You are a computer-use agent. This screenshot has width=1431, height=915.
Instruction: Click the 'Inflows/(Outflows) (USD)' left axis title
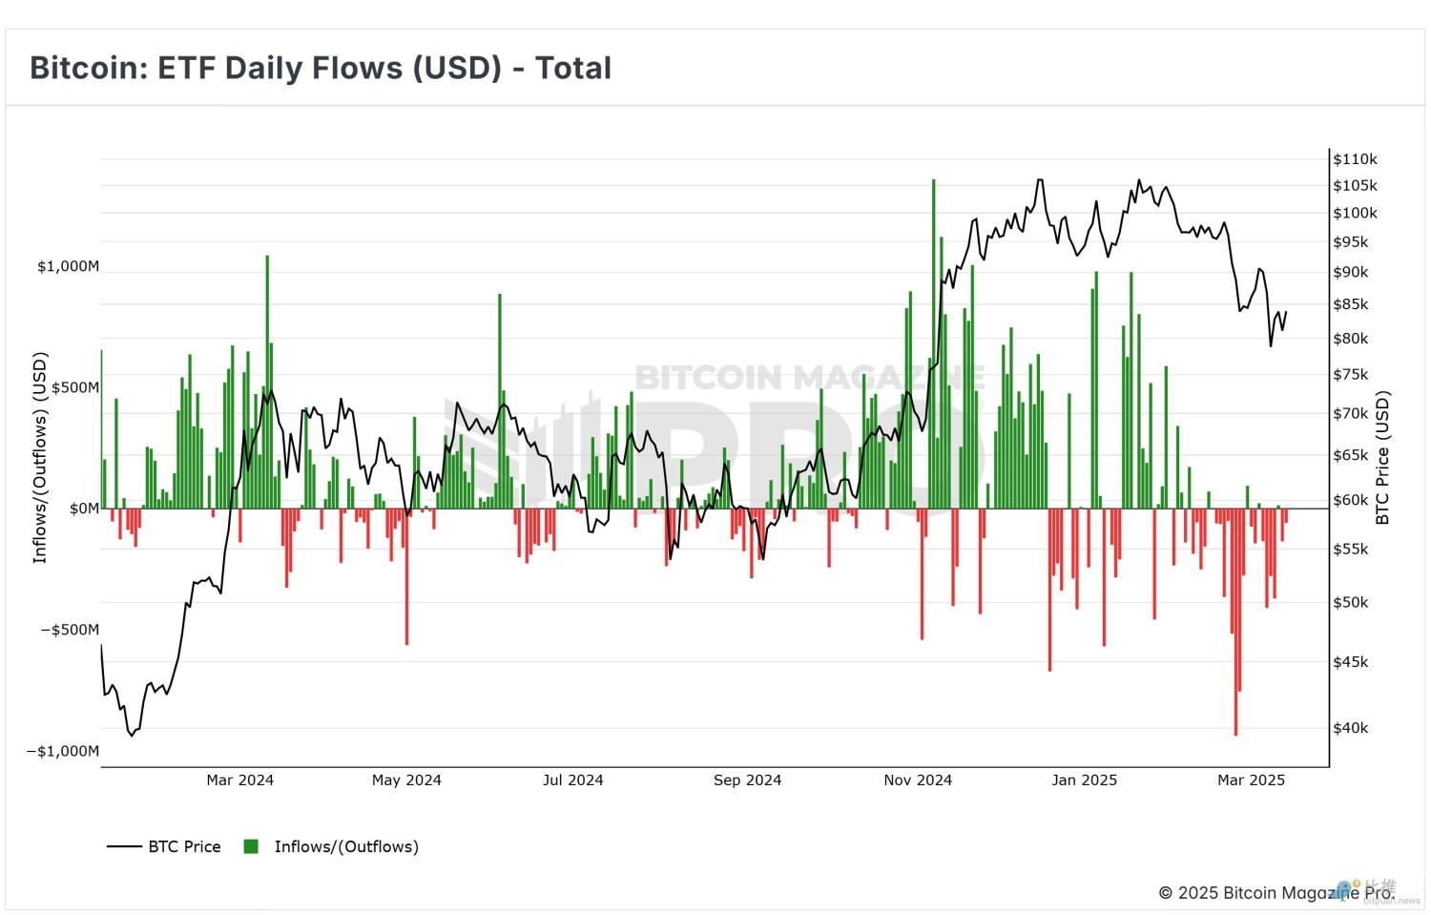coord(40,458)
